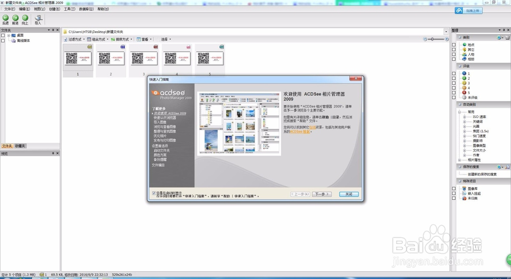The width and height of the screenshot is (511, 279).
Task: Click 创建新的保存的搜索 link
Action: (x=482, y=174)
